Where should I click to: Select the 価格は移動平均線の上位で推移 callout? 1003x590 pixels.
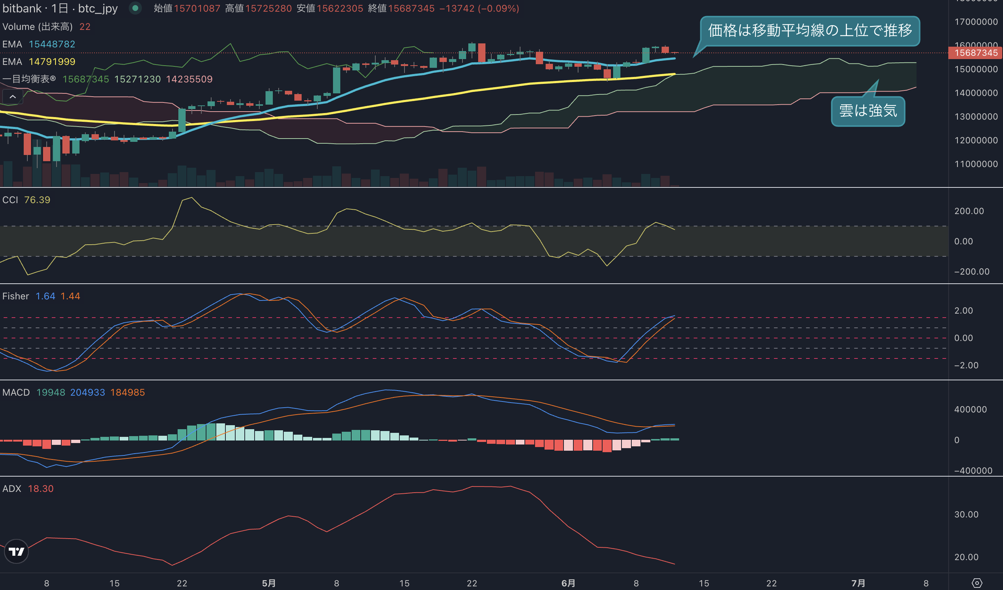pyautogui.click(x=810, y=31)
